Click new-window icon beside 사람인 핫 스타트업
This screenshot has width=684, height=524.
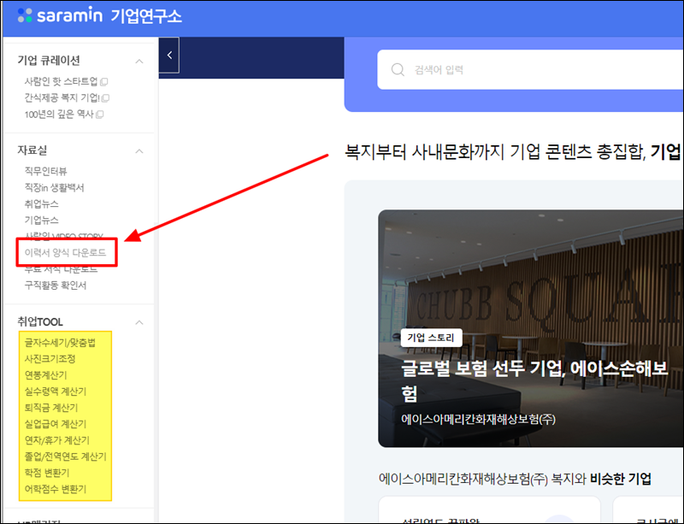coord(103,81)
